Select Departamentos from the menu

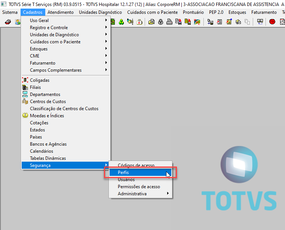click(x=65, y=94)
